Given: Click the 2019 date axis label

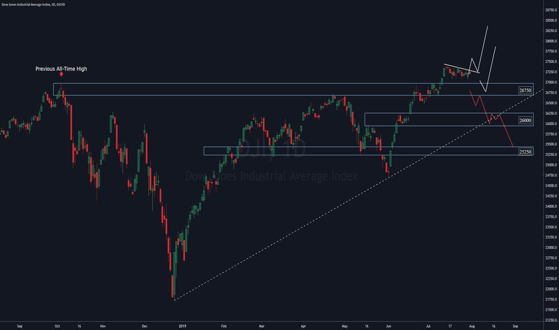Looking at the screenshot, I should click(x=182, y=326).
